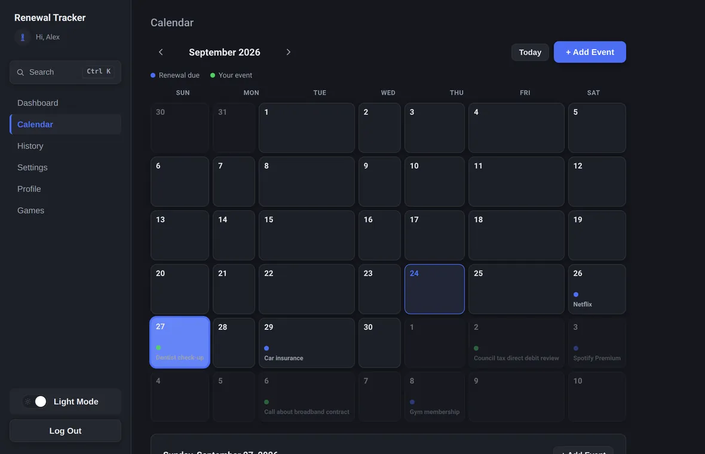
Task: Open the Dentist check-up event
Action: click(180, 358)
